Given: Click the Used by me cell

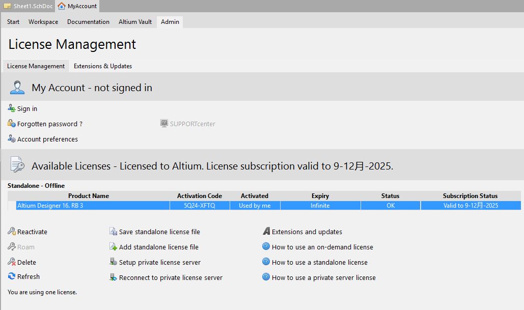Looking at the screenshot, I should (x=255, y=206).
